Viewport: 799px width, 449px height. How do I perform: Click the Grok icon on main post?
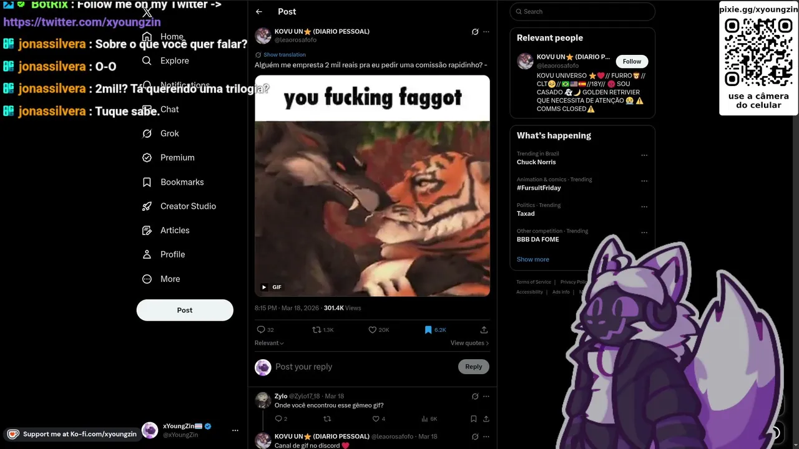click(475, 32)
